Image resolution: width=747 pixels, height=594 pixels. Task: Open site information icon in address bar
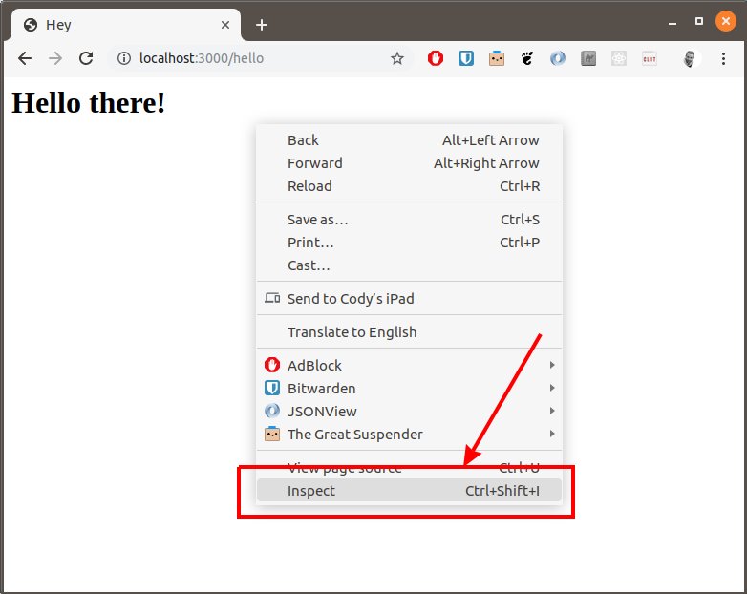(124, 58)
